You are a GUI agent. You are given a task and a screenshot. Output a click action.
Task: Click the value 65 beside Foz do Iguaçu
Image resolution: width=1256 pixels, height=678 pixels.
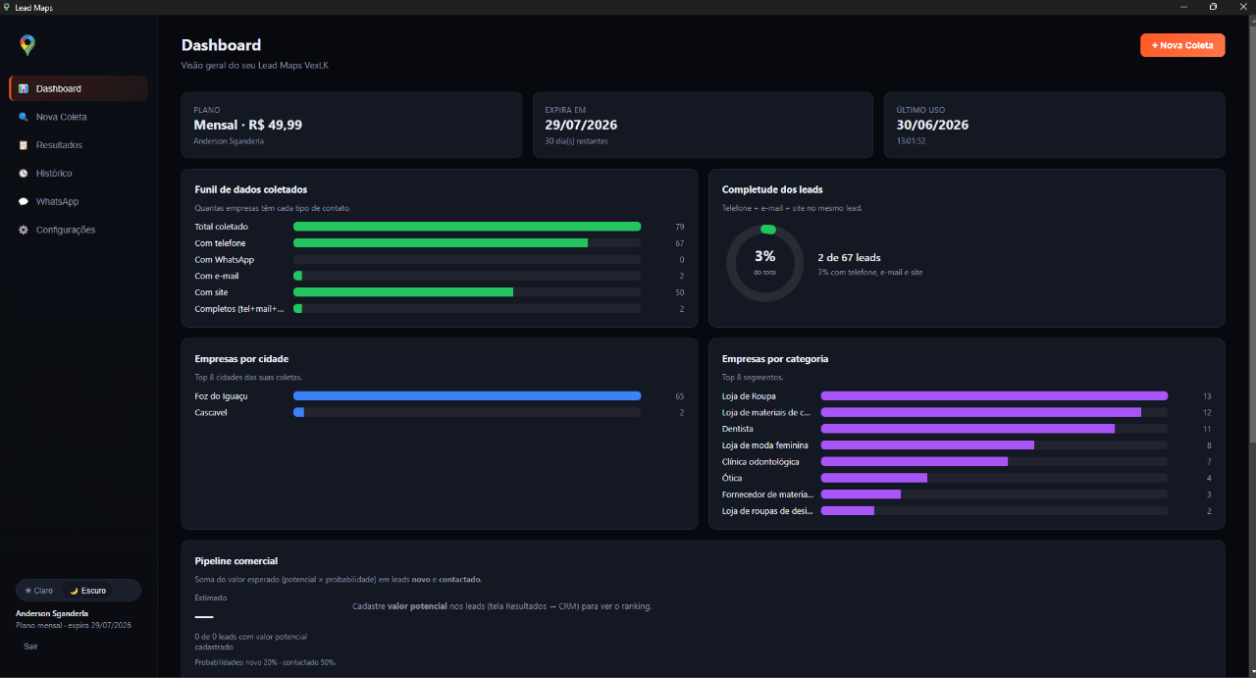[679, 396]
